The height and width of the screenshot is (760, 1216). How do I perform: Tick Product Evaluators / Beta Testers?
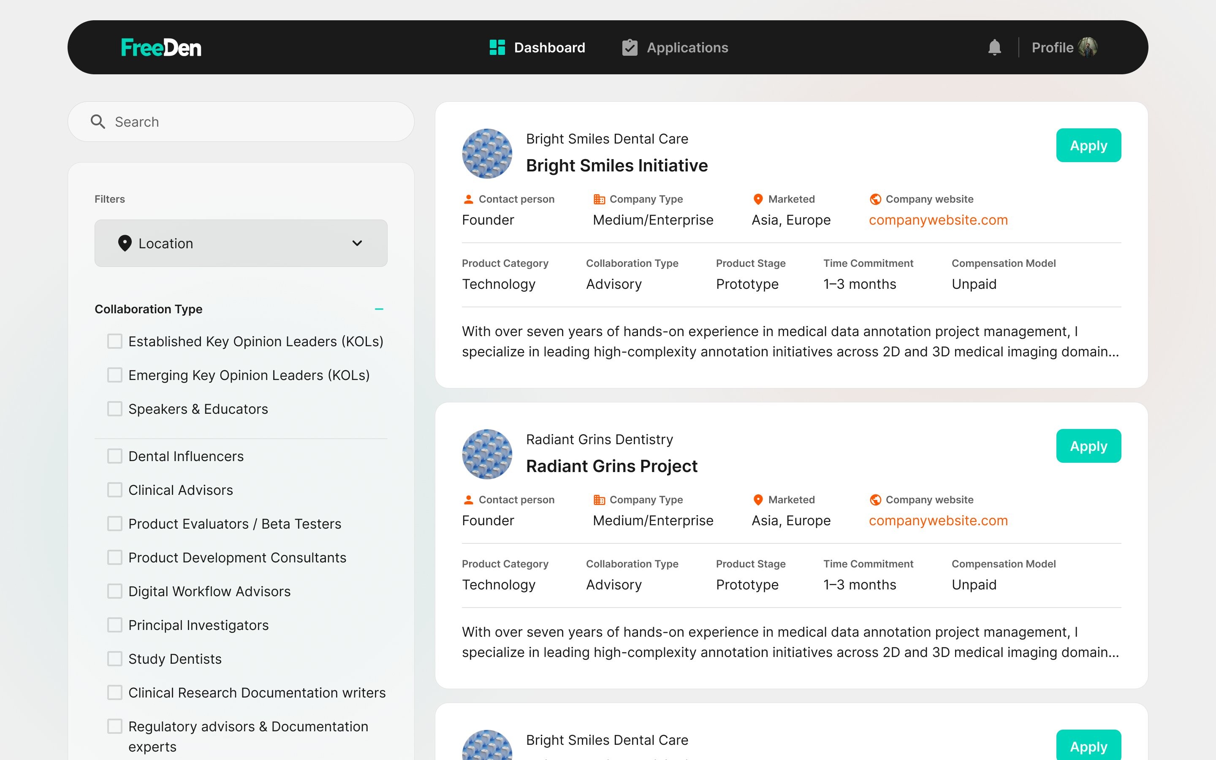(114, 523)
